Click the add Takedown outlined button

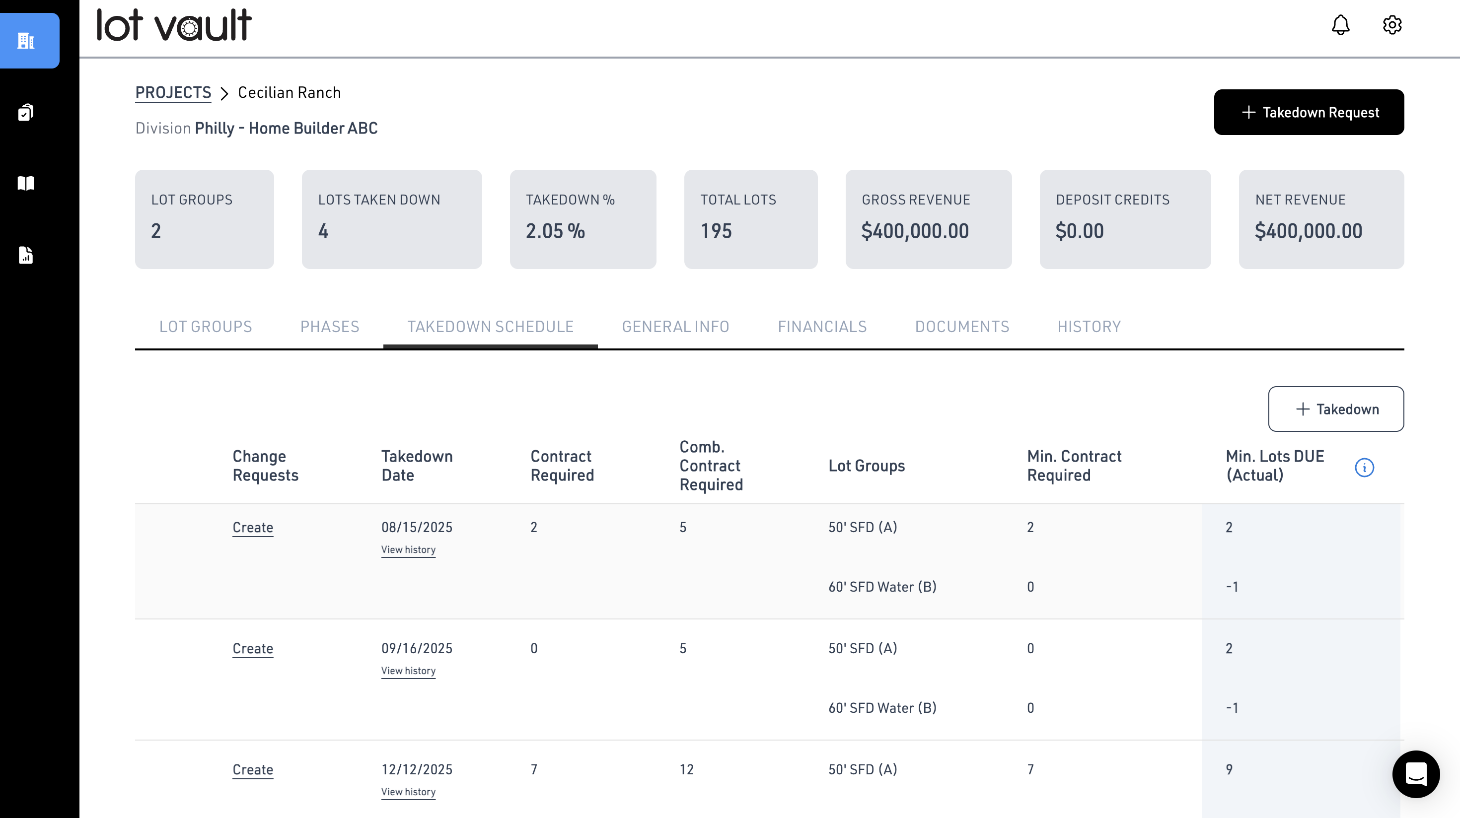[x=1336, y=409]
